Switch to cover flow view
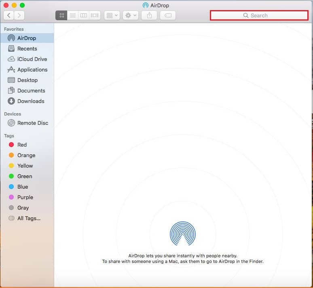 click(x=95, y=15)
